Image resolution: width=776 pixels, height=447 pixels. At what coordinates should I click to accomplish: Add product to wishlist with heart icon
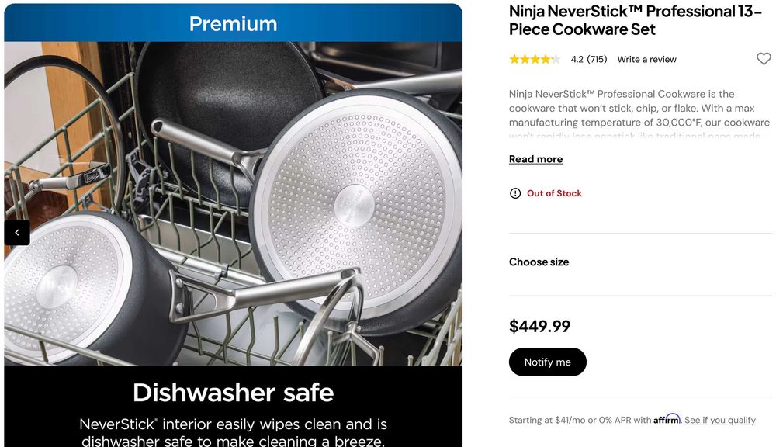pos(764,59)
